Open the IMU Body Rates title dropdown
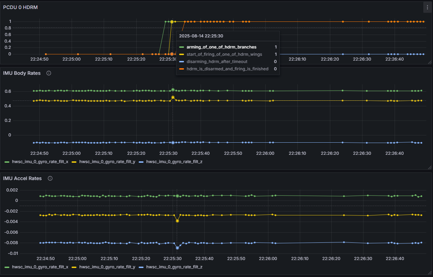The width and height of the screenshot is (433, 277). click(x=22, y=73)
